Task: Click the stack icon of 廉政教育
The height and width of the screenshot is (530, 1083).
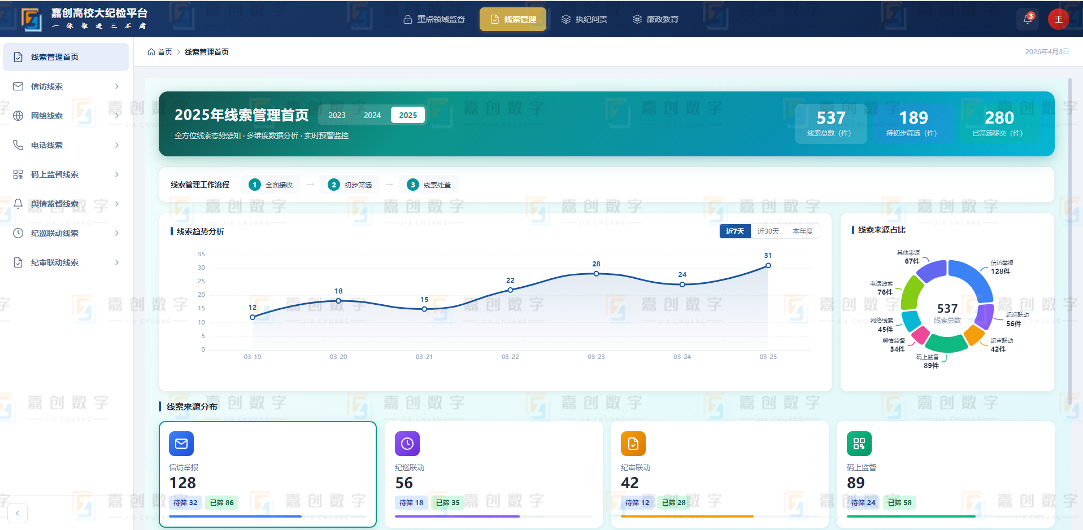Action: click(637, 19)
